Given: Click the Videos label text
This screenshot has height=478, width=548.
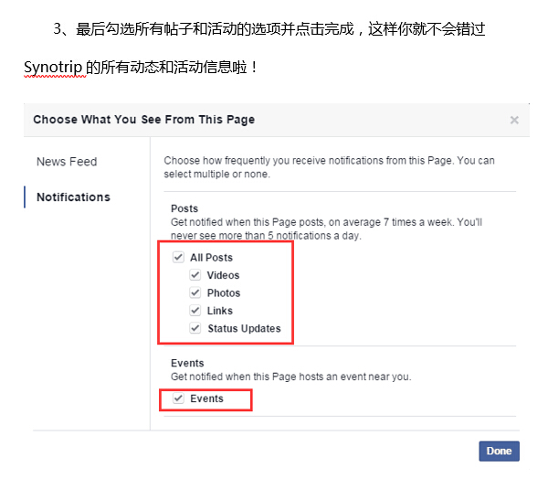Looking at the screenshot, I should [x=223, y=275].
